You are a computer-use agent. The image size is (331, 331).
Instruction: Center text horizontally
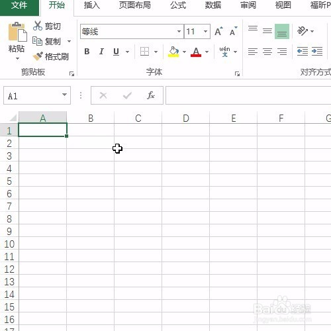pyautogui.click(x=267, y=52)
